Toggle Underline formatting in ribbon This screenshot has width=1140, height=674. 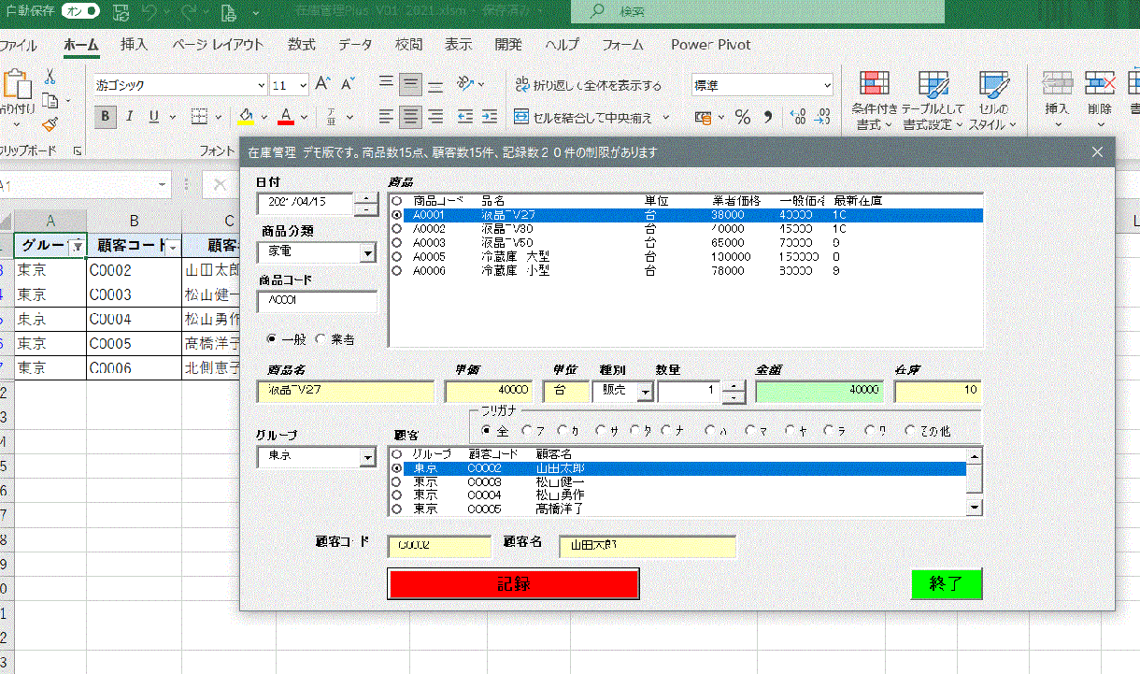(x=152, y=117)
